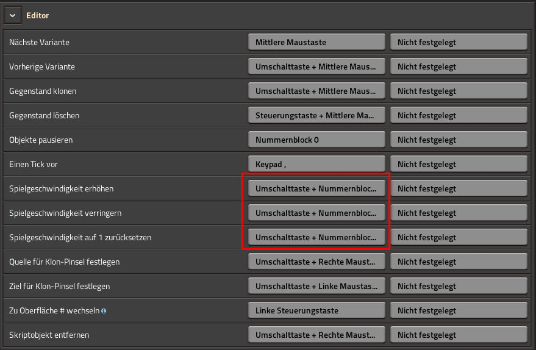Screen dimensions: 536x350
Task: Change primary key for Quelle für Klon-Pinsel festlegen
Action: (316, 262)
